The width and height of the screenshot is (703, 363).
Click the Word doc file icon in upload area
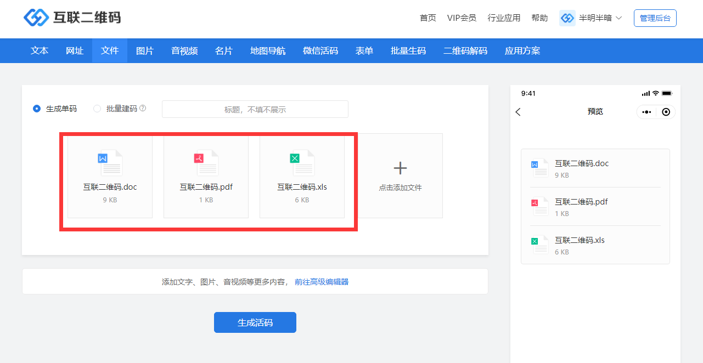[x=110, y=163]
